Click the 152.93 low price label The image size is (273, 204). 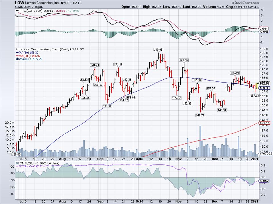[x=187, y=104]
